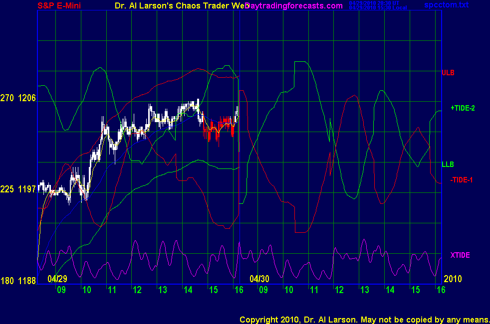Click the 04/29 date label
The width and height of the screenshot is (490, 324).
click(57, 279)
